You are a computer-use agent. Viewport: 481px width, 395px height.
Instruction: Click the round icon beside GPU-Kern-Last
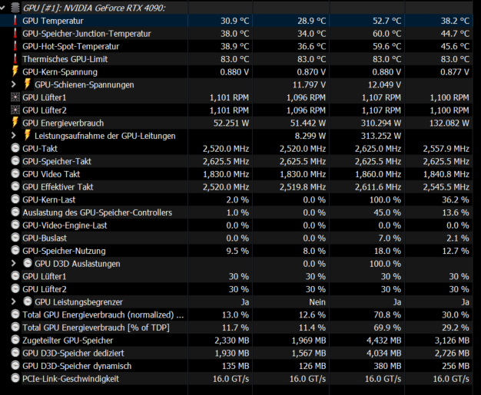click(15, 199)
